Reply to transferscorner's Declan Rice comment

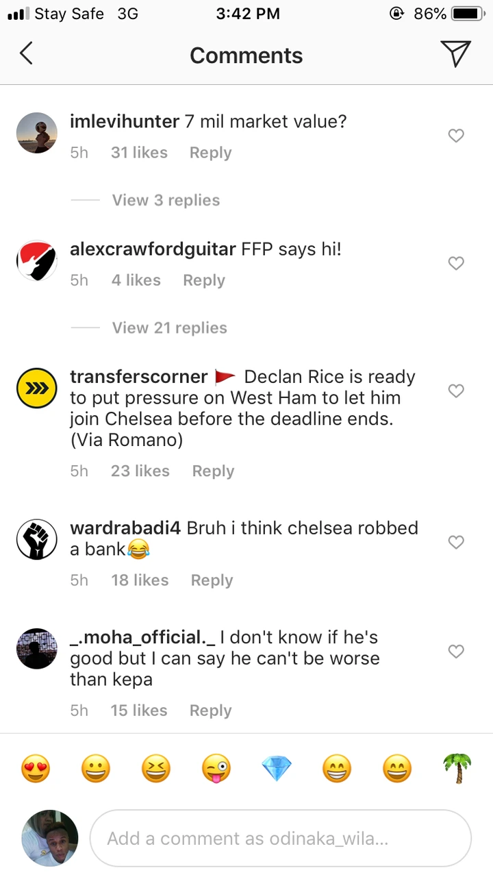214,471
